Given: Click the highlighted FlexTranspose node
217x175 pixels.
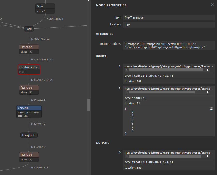Looking at the screenshot, I should click(29, 67).
